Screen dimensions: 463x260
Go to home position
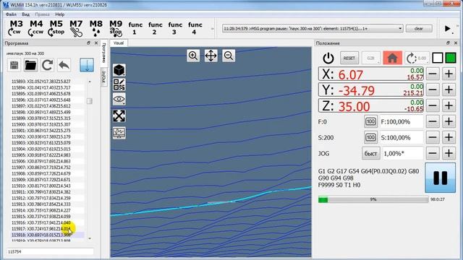[x=392, y=58]
